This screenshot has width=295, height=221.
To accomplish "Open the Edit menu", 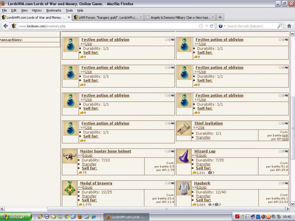I will 14,10.
